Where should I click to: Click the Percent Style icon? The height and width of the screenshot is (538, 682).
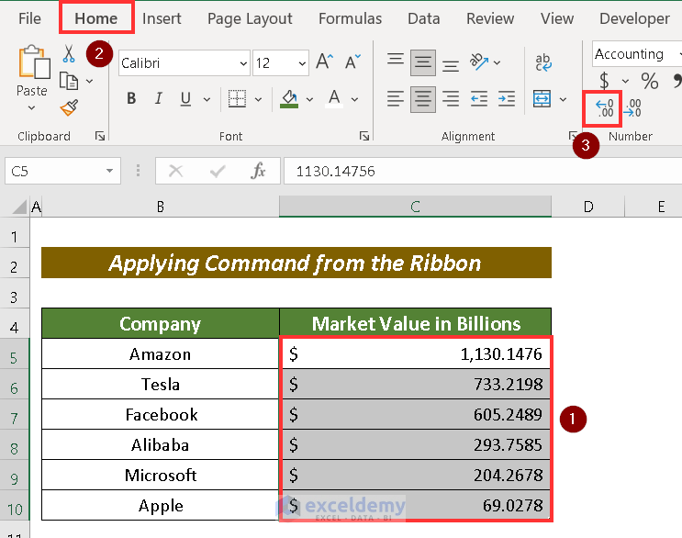(649, 81)
